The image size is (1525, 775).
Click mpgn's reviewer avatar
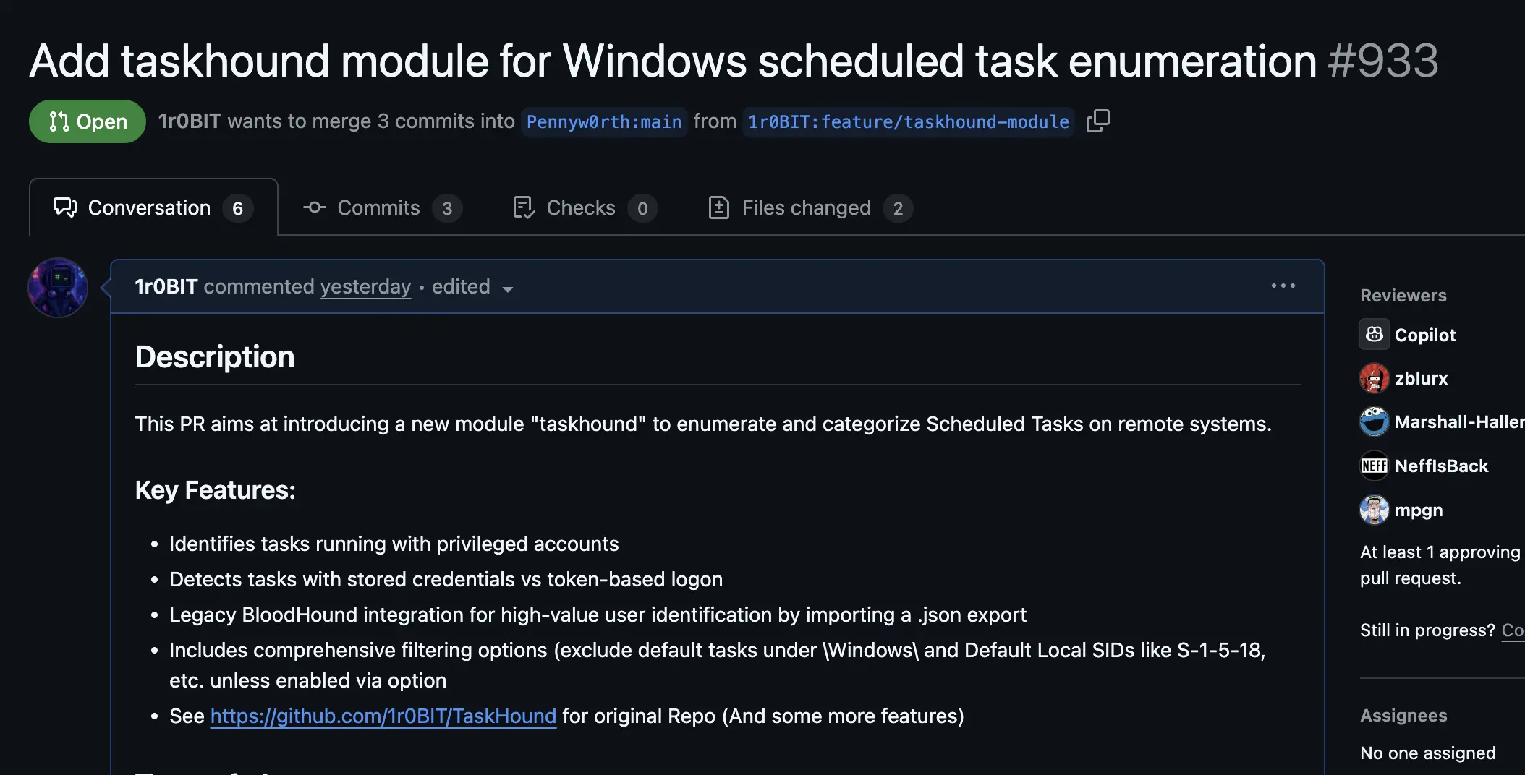point(1374,510)
